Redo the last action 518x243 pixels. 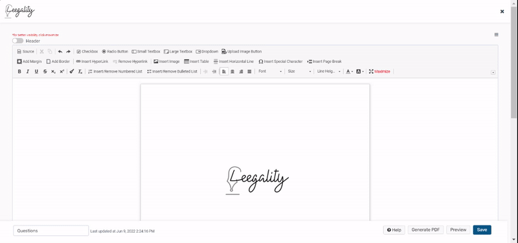pyautogui.click(x=69, y=52)
